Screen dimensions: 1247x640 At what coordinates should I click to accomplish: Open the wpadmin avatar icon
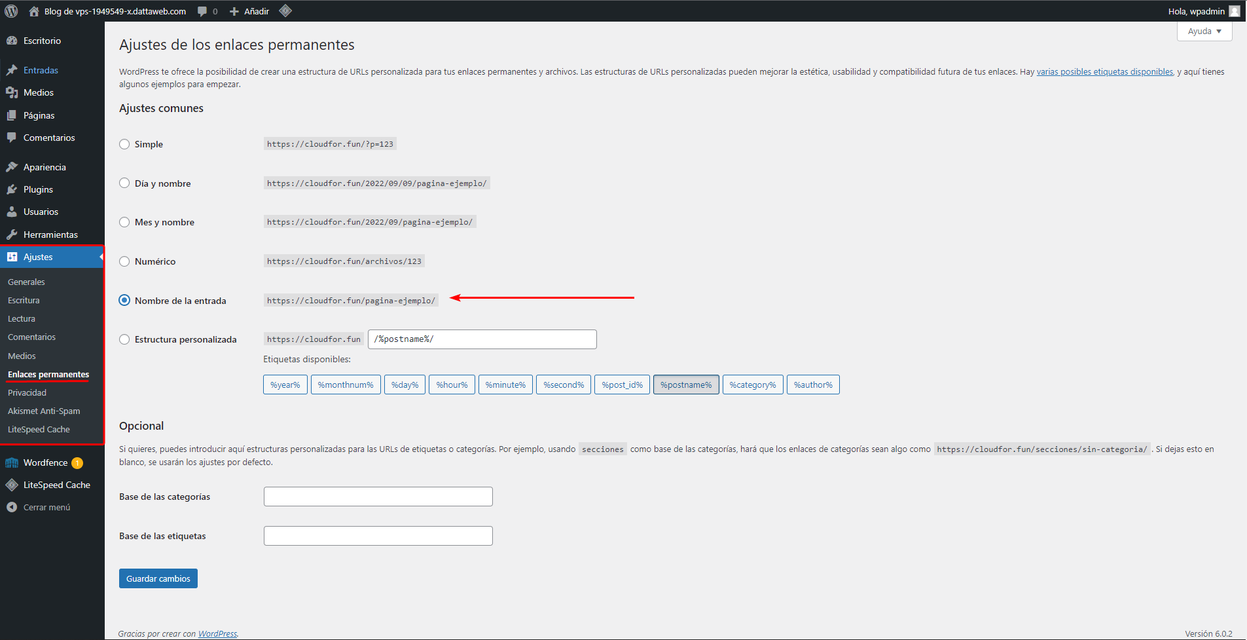(1235, 11)
